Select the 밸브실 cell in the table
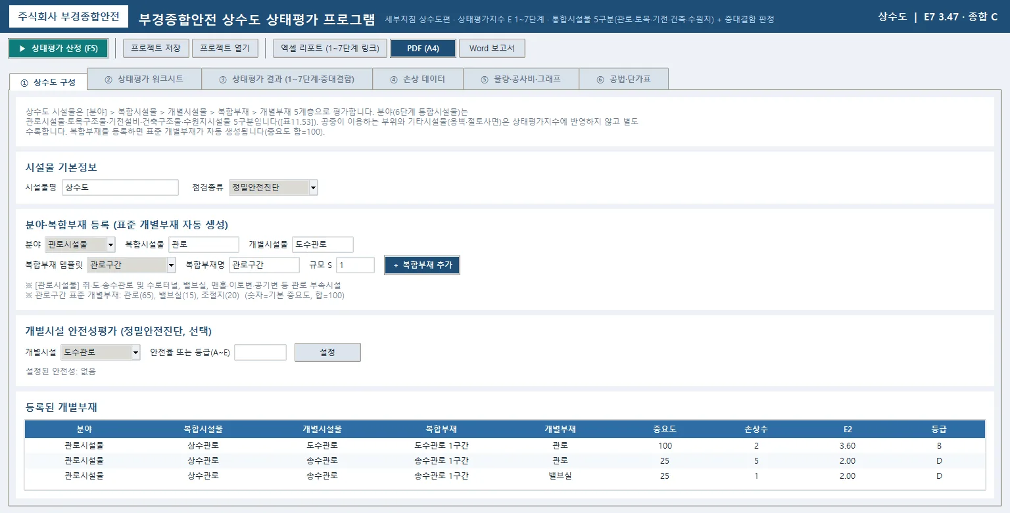The width and height of the screenshot is (1010, 513). (560, 476)
